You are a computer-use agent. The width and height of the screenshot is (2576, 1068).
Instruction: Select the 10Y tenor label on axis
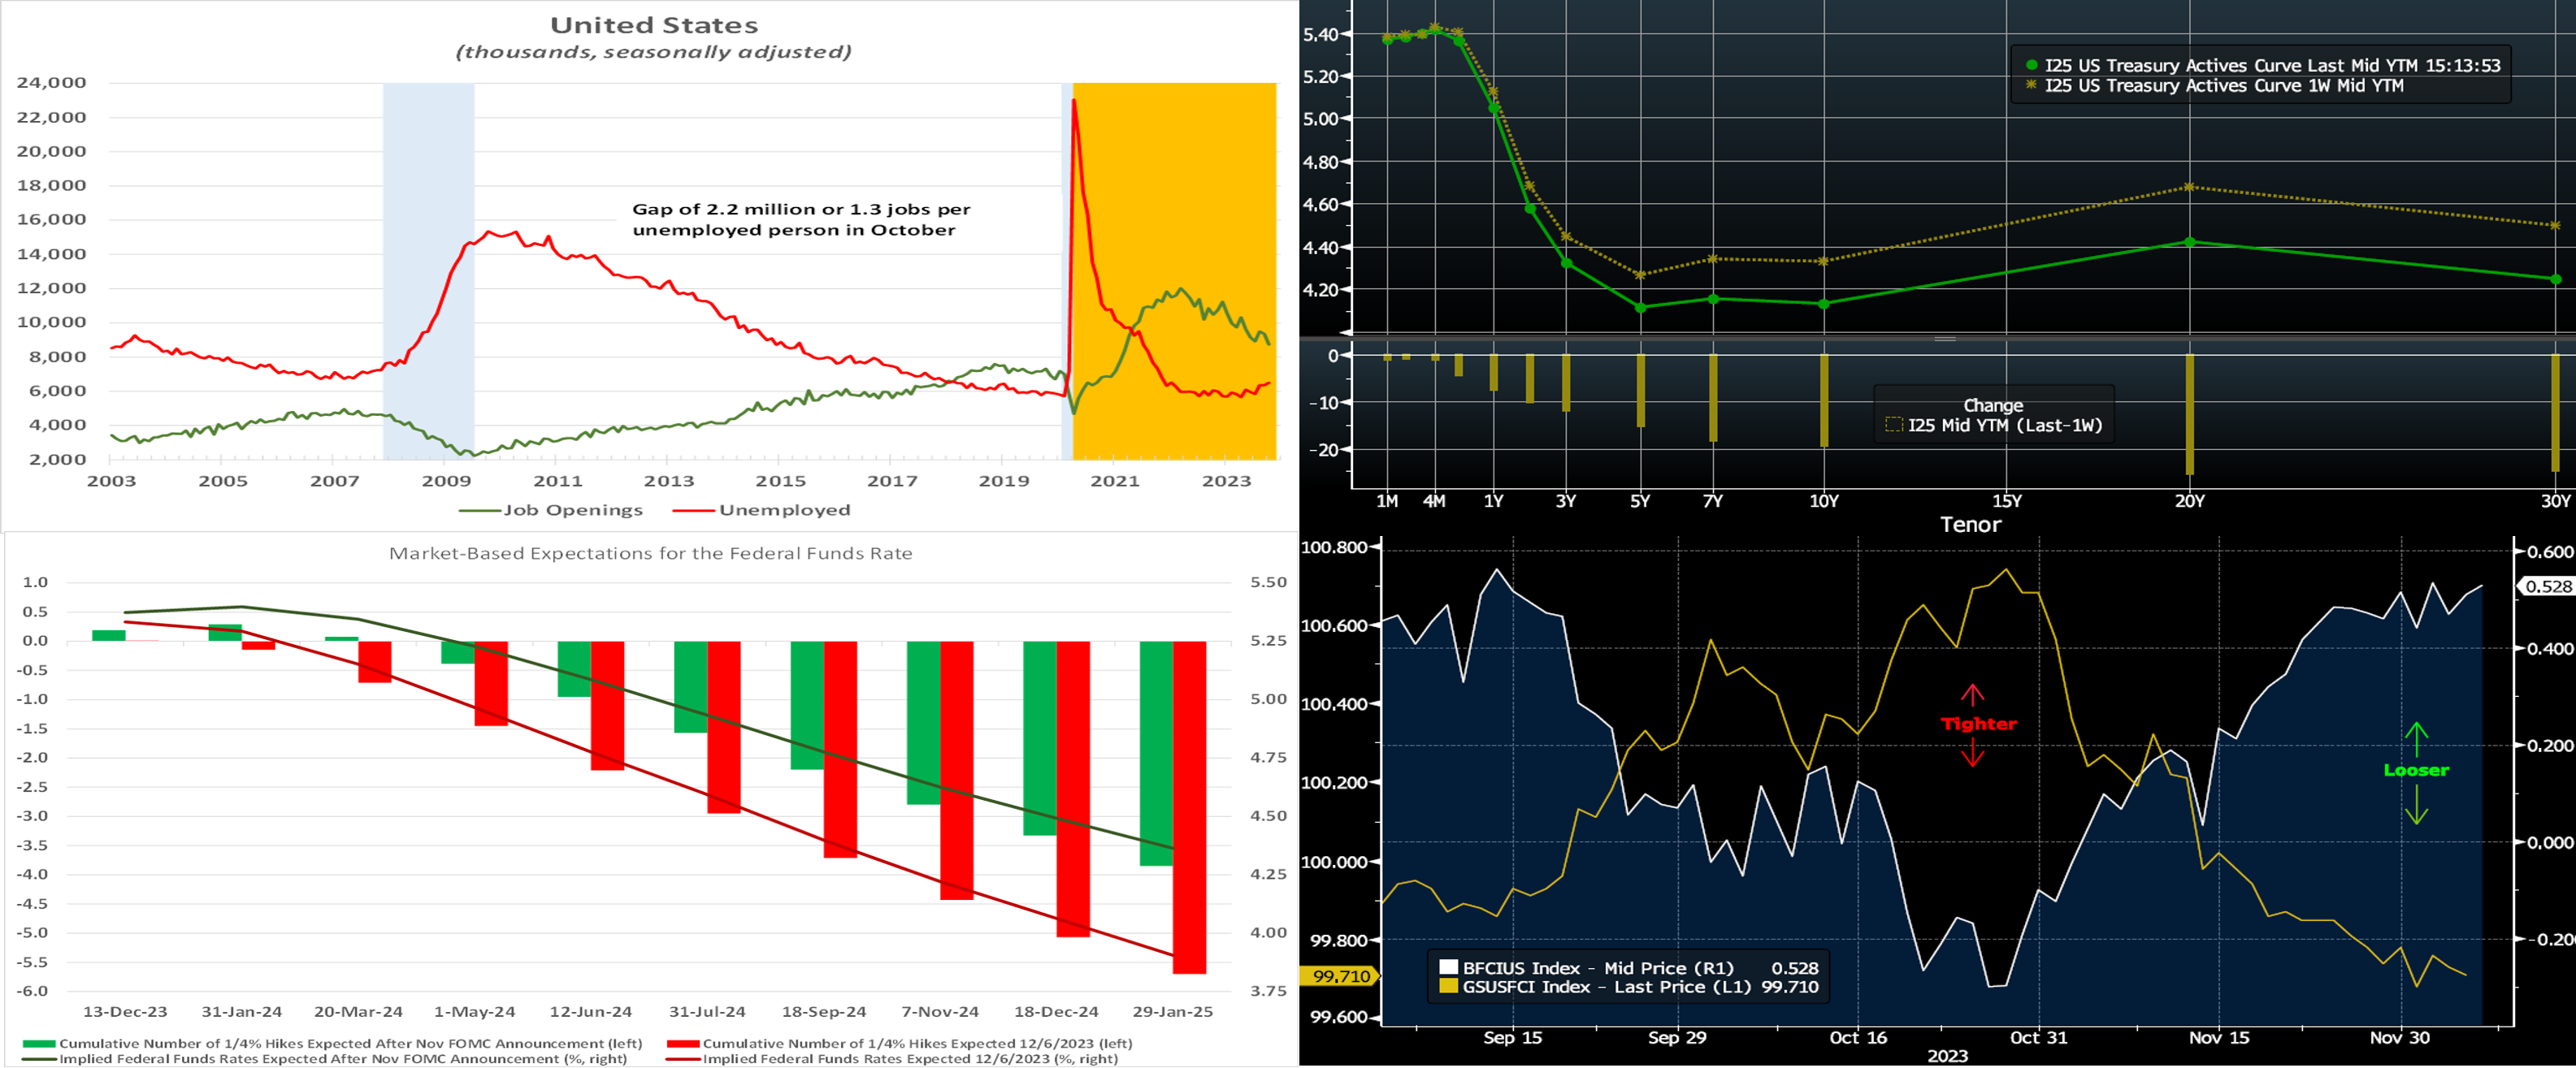pyautogui.click(x=1824, y=500)
